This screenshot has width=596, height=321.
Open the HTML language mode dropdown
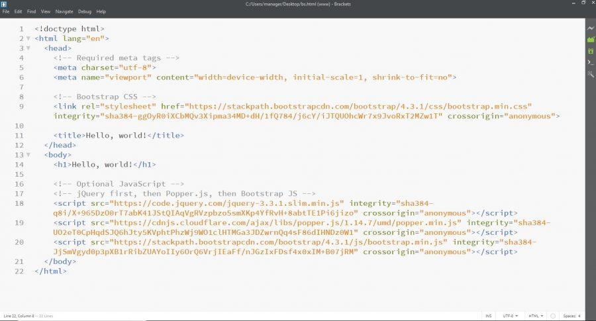(536, 316)
